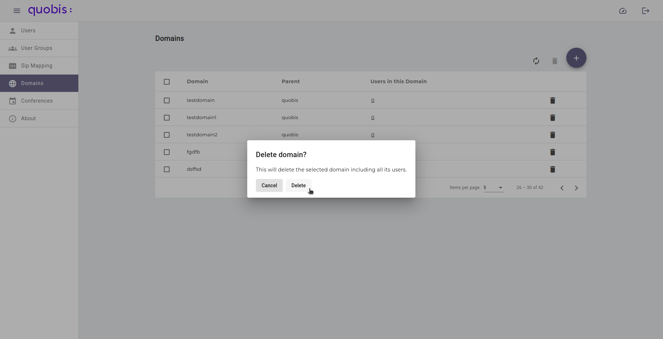
Task: Click the logout icon
Action: [646, 11]
